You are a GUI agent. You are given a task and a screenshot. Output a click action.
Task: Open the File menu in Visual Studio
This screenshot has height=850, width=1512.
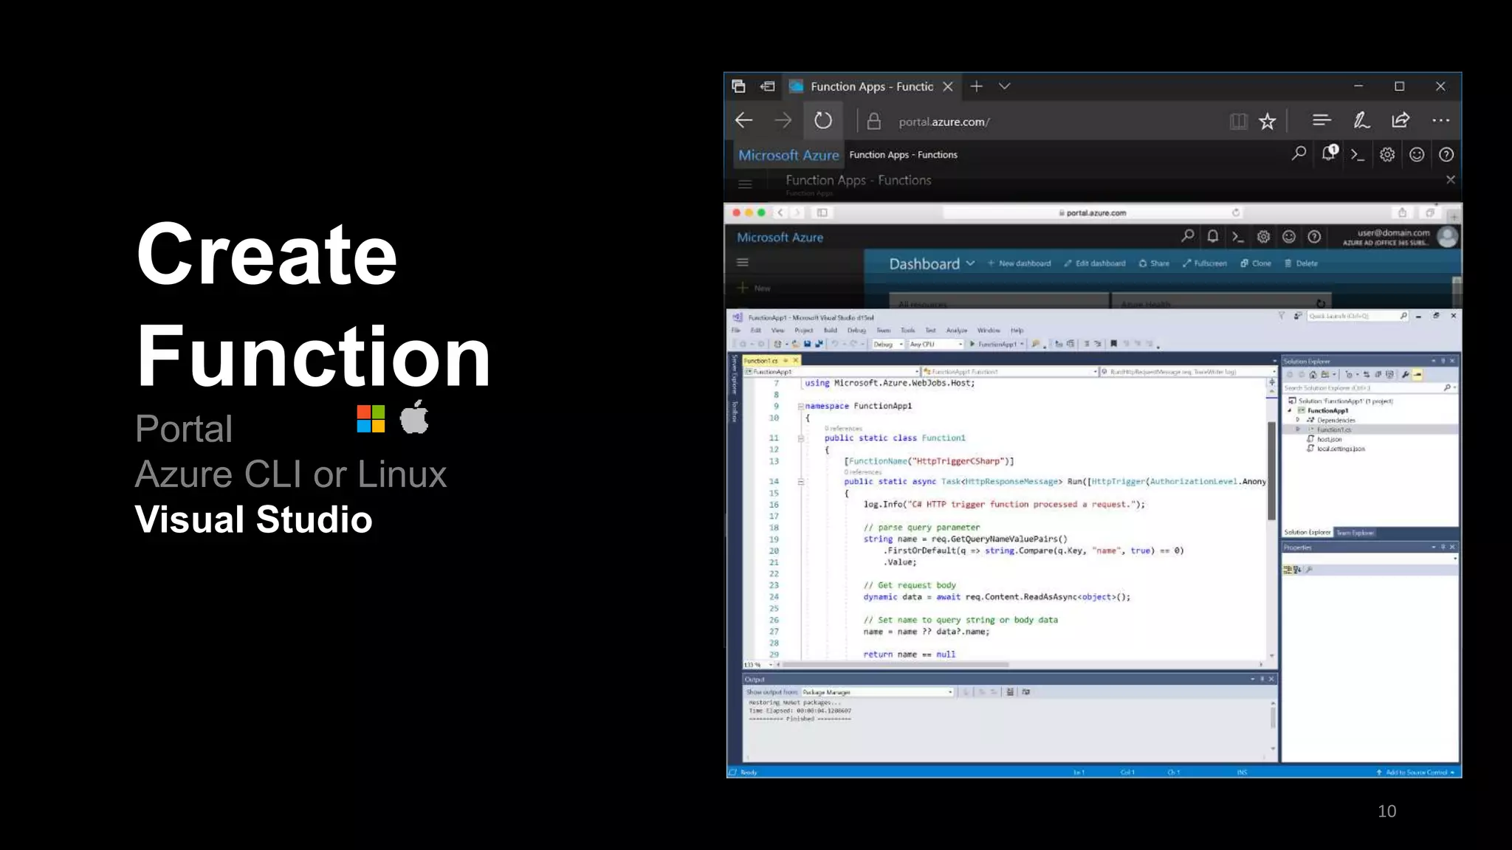click(x=735, y=331)
